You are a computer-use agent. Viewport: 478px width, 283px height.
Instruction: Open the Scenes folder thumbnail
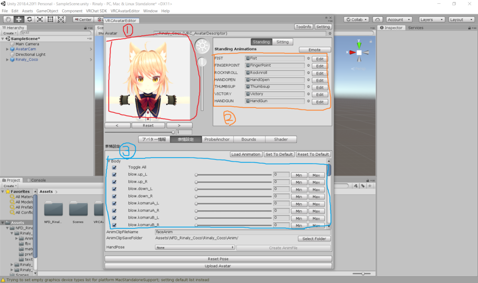pyautogui.click(x=78, y=209)
